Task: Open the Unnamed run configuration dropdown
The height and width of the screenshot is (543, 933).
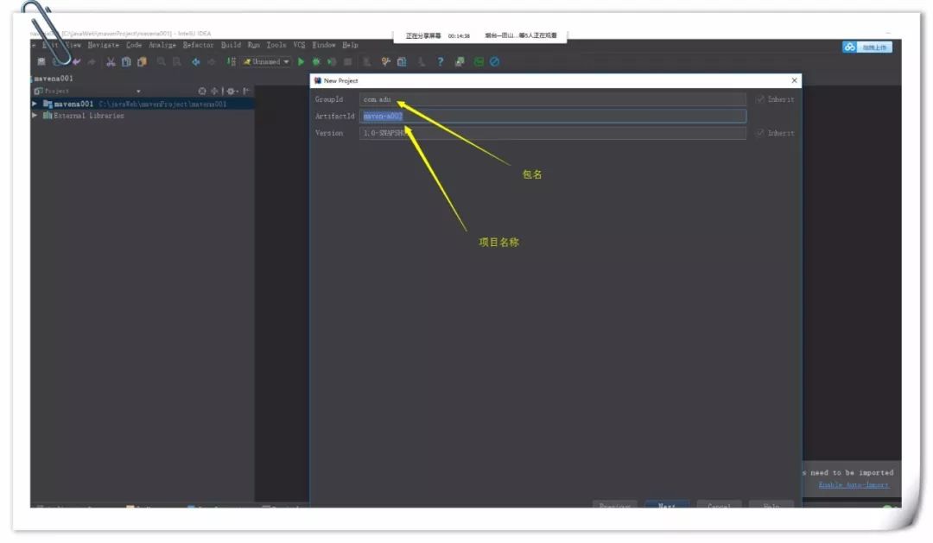Action: click(266, 62)
